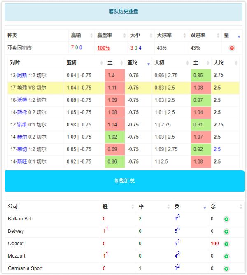Click the red 100 total for Oddset

pyautogui.click(x=214, y=244)
